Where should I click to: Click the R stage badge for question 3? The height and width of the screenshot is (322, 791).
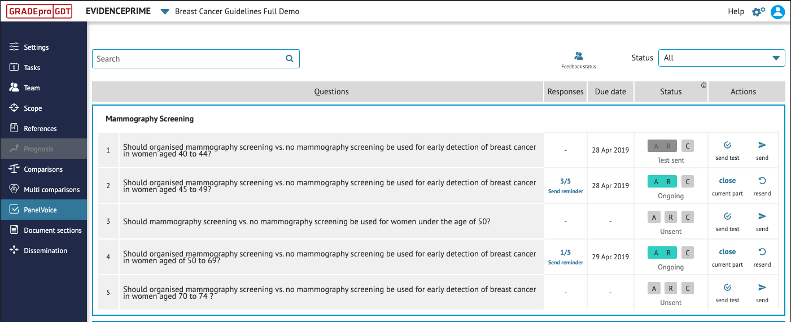coord(670,217)
